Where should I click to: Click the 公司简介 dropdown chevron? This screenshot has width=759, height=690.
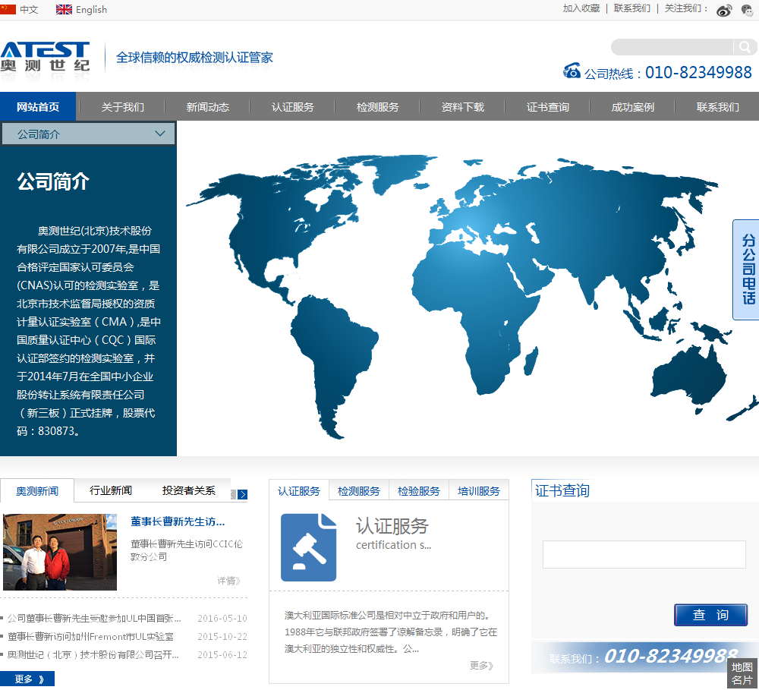coord(160,133)
